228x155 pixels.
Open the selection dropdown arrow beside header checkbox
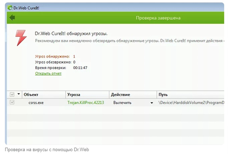tap(19, 94)
